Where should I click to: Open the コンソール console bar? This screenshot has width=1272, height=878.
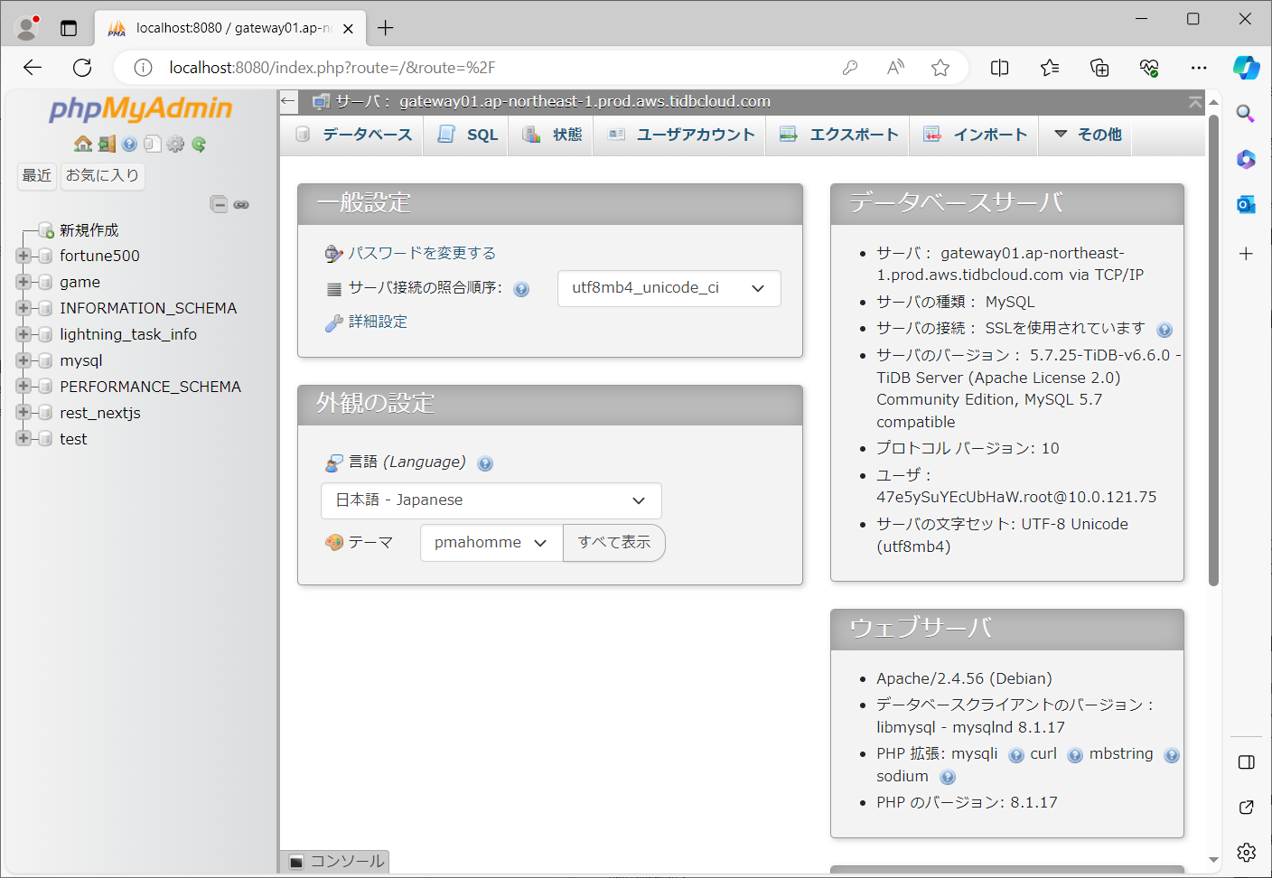[x=336, y=862]
